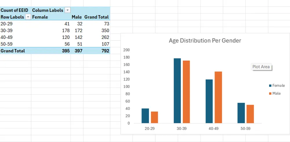The height and width of the screenshot is (142, 290).
Task: Select the Count of EEID cell
Action: coord(16,10)
